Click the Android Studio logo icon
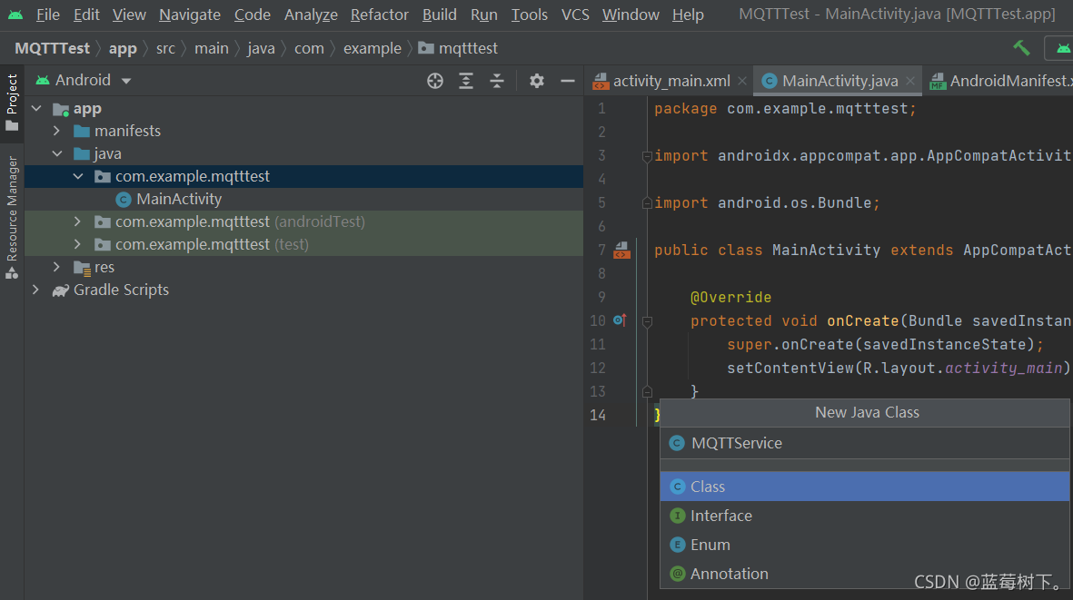The height and width of the screenshot is (600, 1073). click(15, 15)
